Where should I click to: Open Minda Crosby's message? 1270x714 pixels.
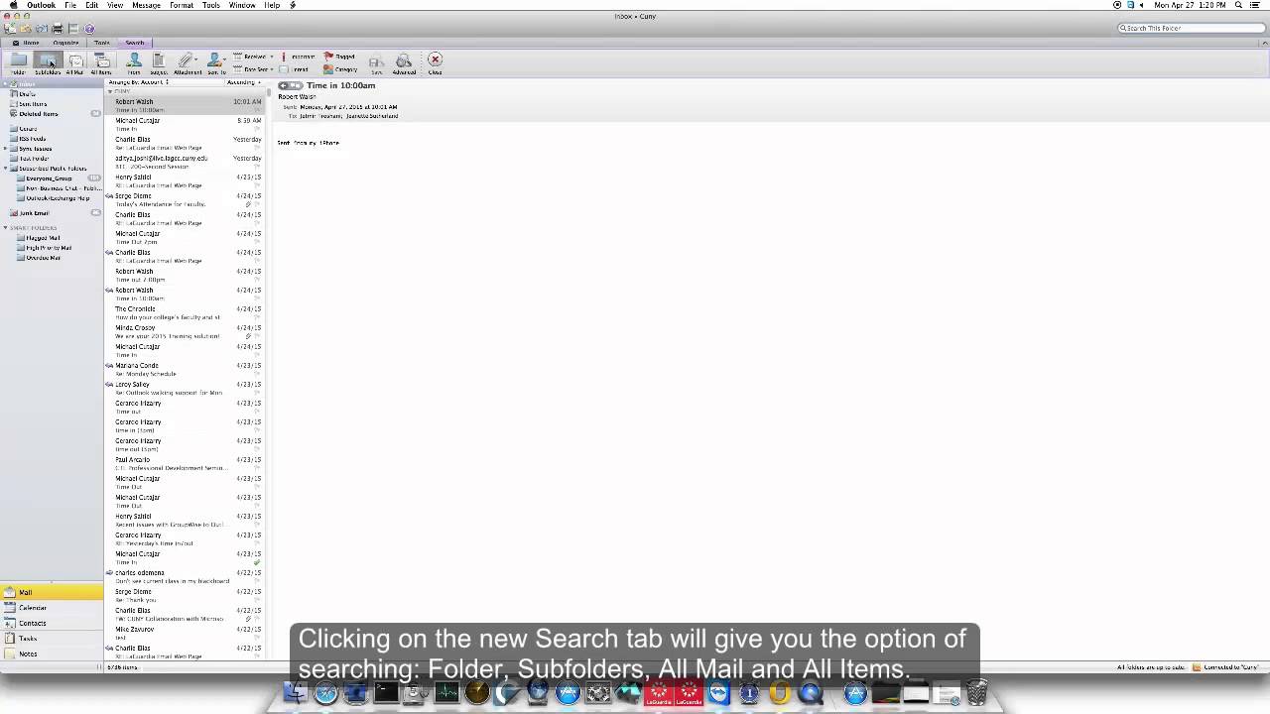(186, 332)
